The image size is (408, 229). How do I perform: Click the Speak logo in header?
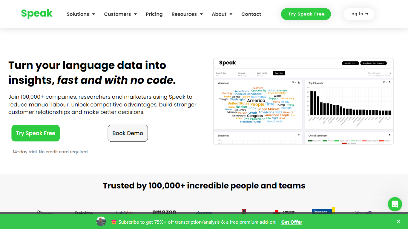pos(37,14)
